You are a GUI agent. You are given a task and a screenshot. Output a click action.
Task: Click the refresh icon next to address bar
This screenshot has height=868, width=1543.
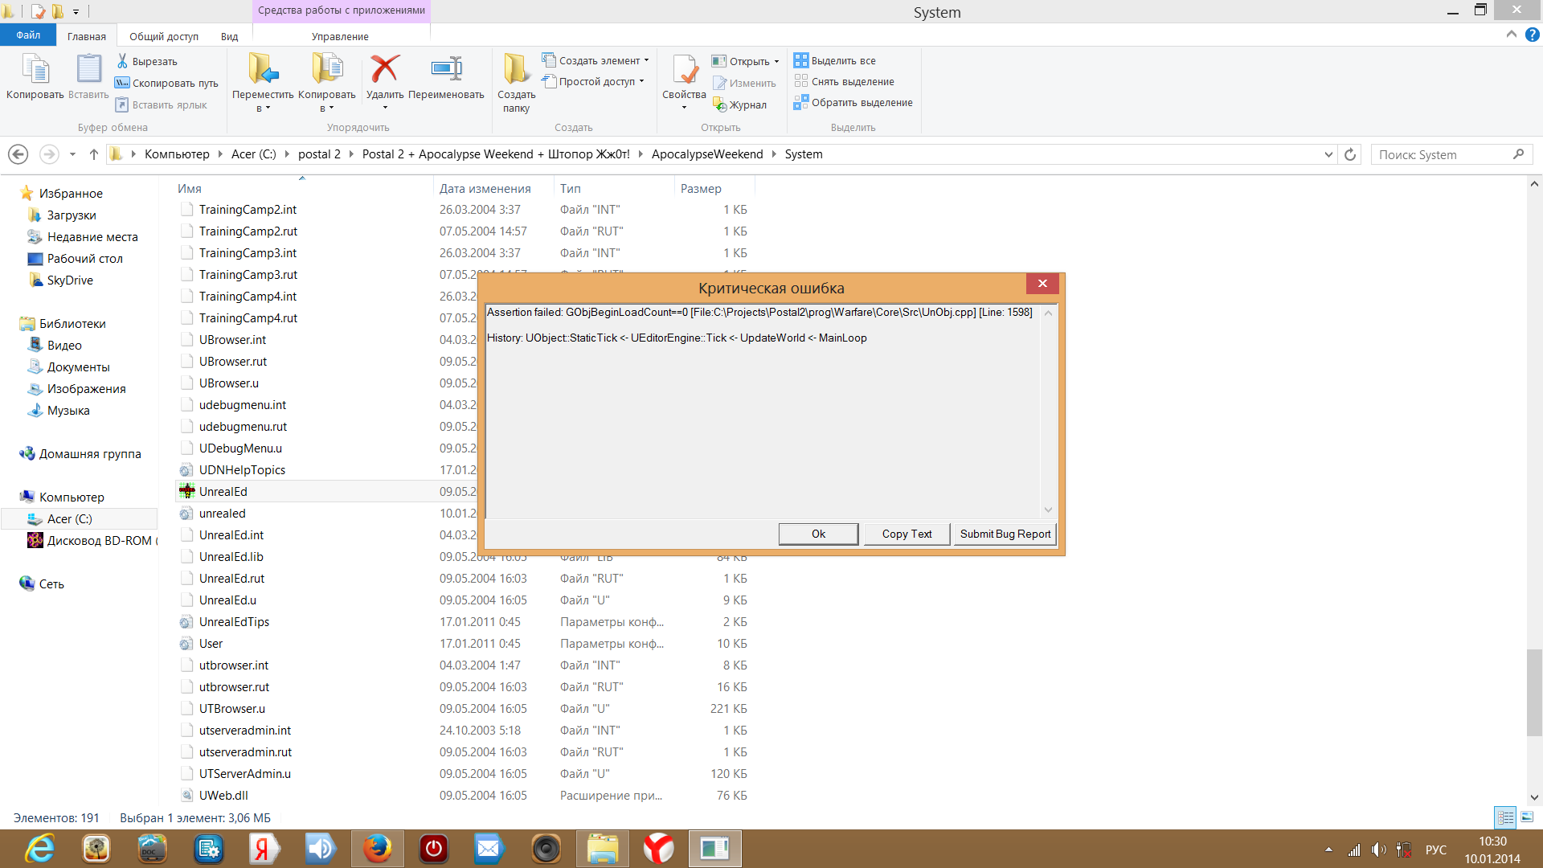pyautogui.click(x=1350, y=154)
